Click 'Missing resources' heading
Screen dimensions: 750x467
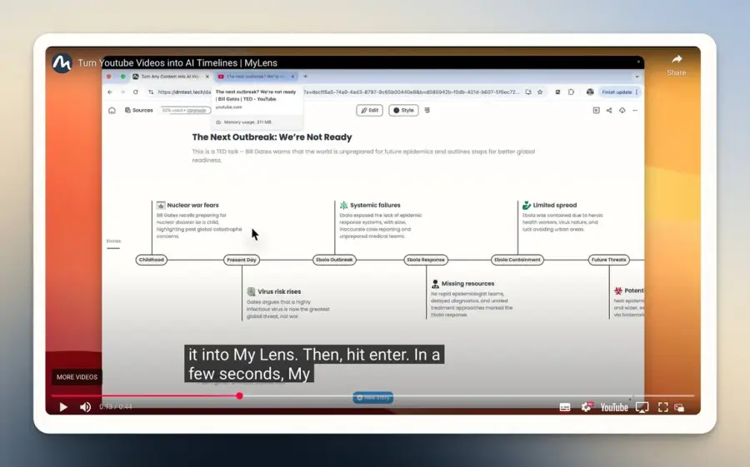[x=467, y=284]
